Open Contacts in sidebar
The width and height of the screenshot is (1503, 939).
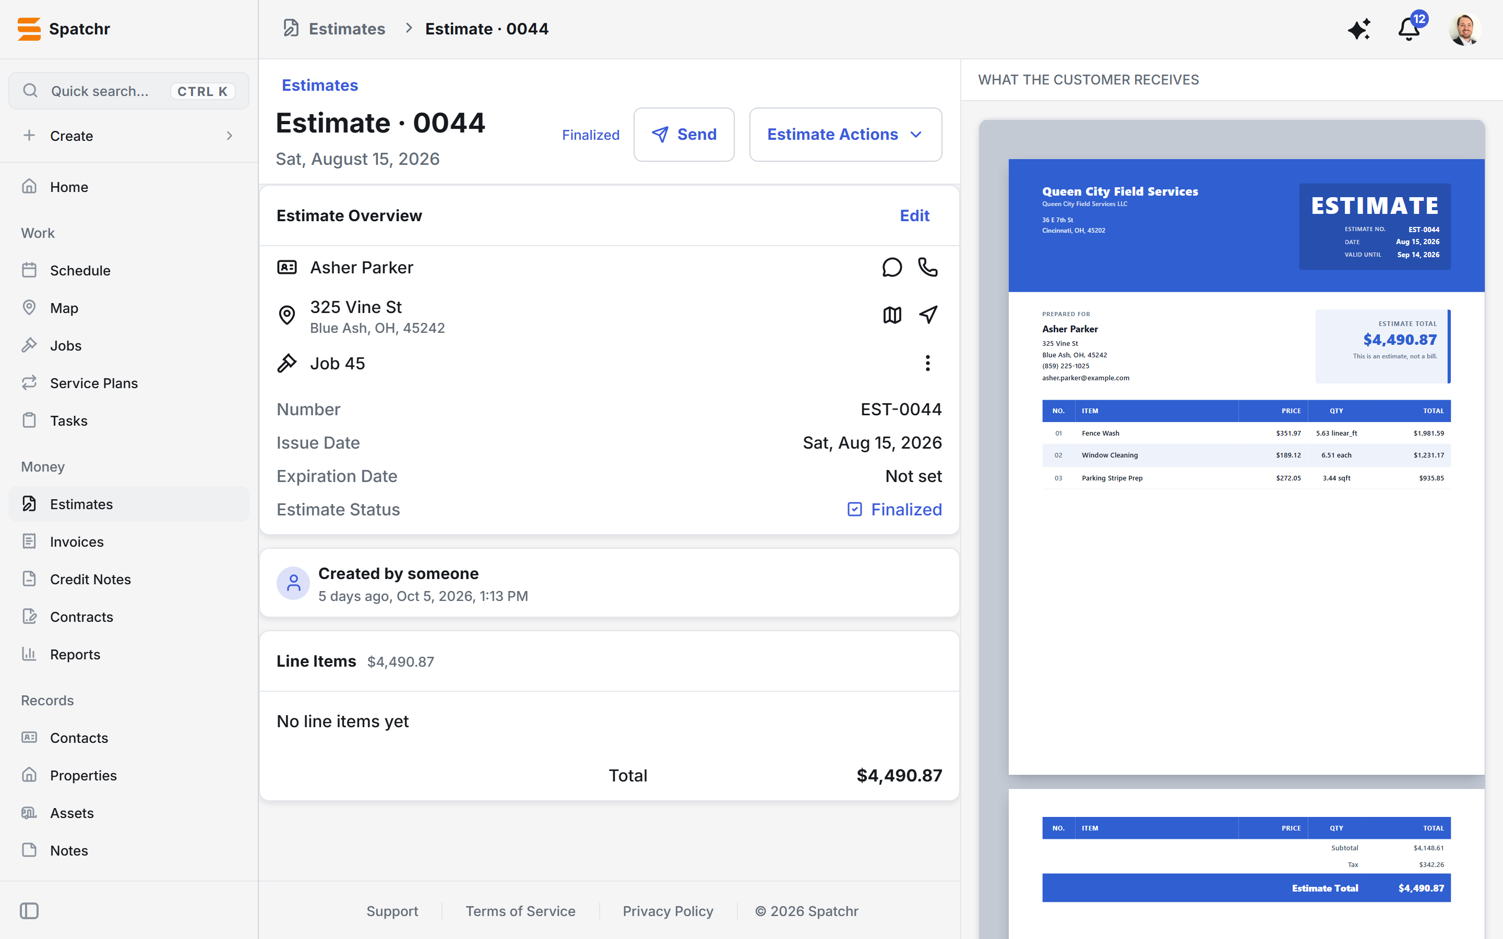click(x=128, y=738)
